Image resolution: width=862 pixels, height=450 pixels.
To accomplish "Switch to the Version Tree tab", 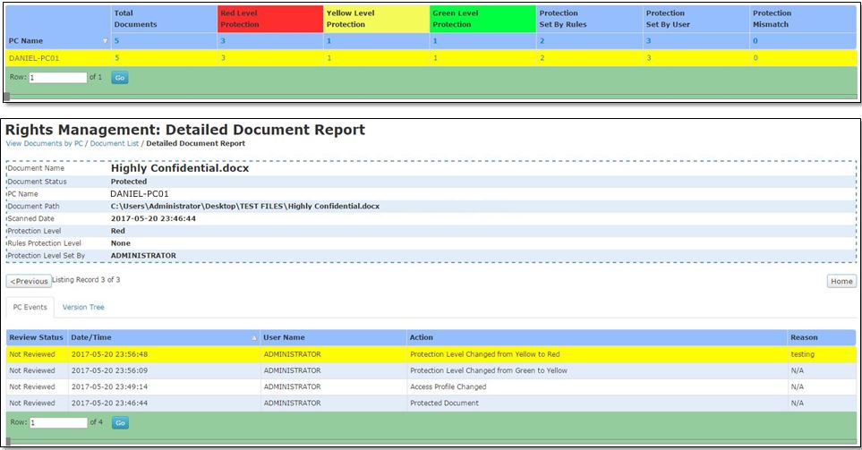I will 83,307.
